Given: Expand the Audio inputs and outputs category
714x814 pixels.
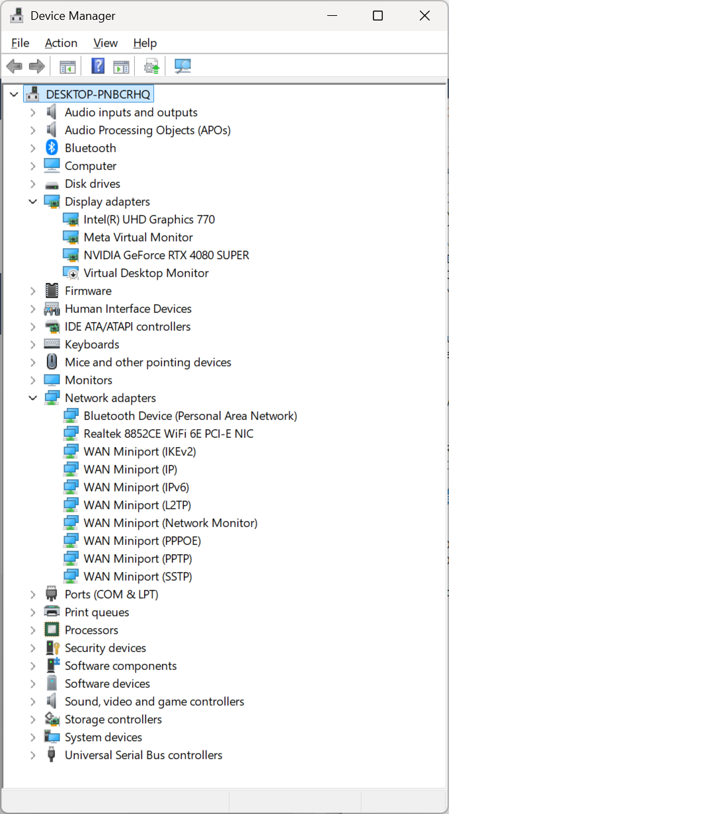Looking at the screenshot, I should click(x=32, y=112).
